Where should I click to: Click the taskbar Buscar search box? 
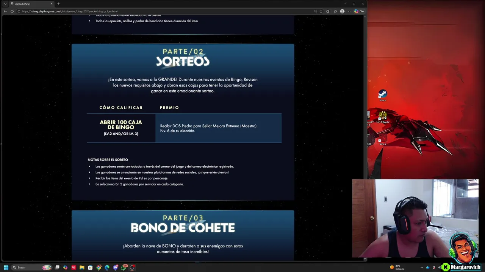[31, 267]
